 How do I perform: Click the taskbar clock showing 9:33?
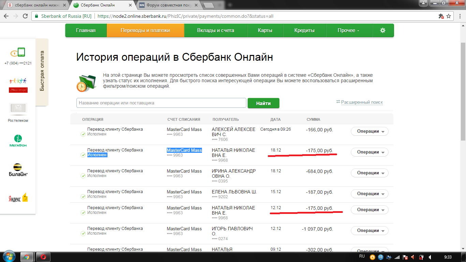click(448, 257)
